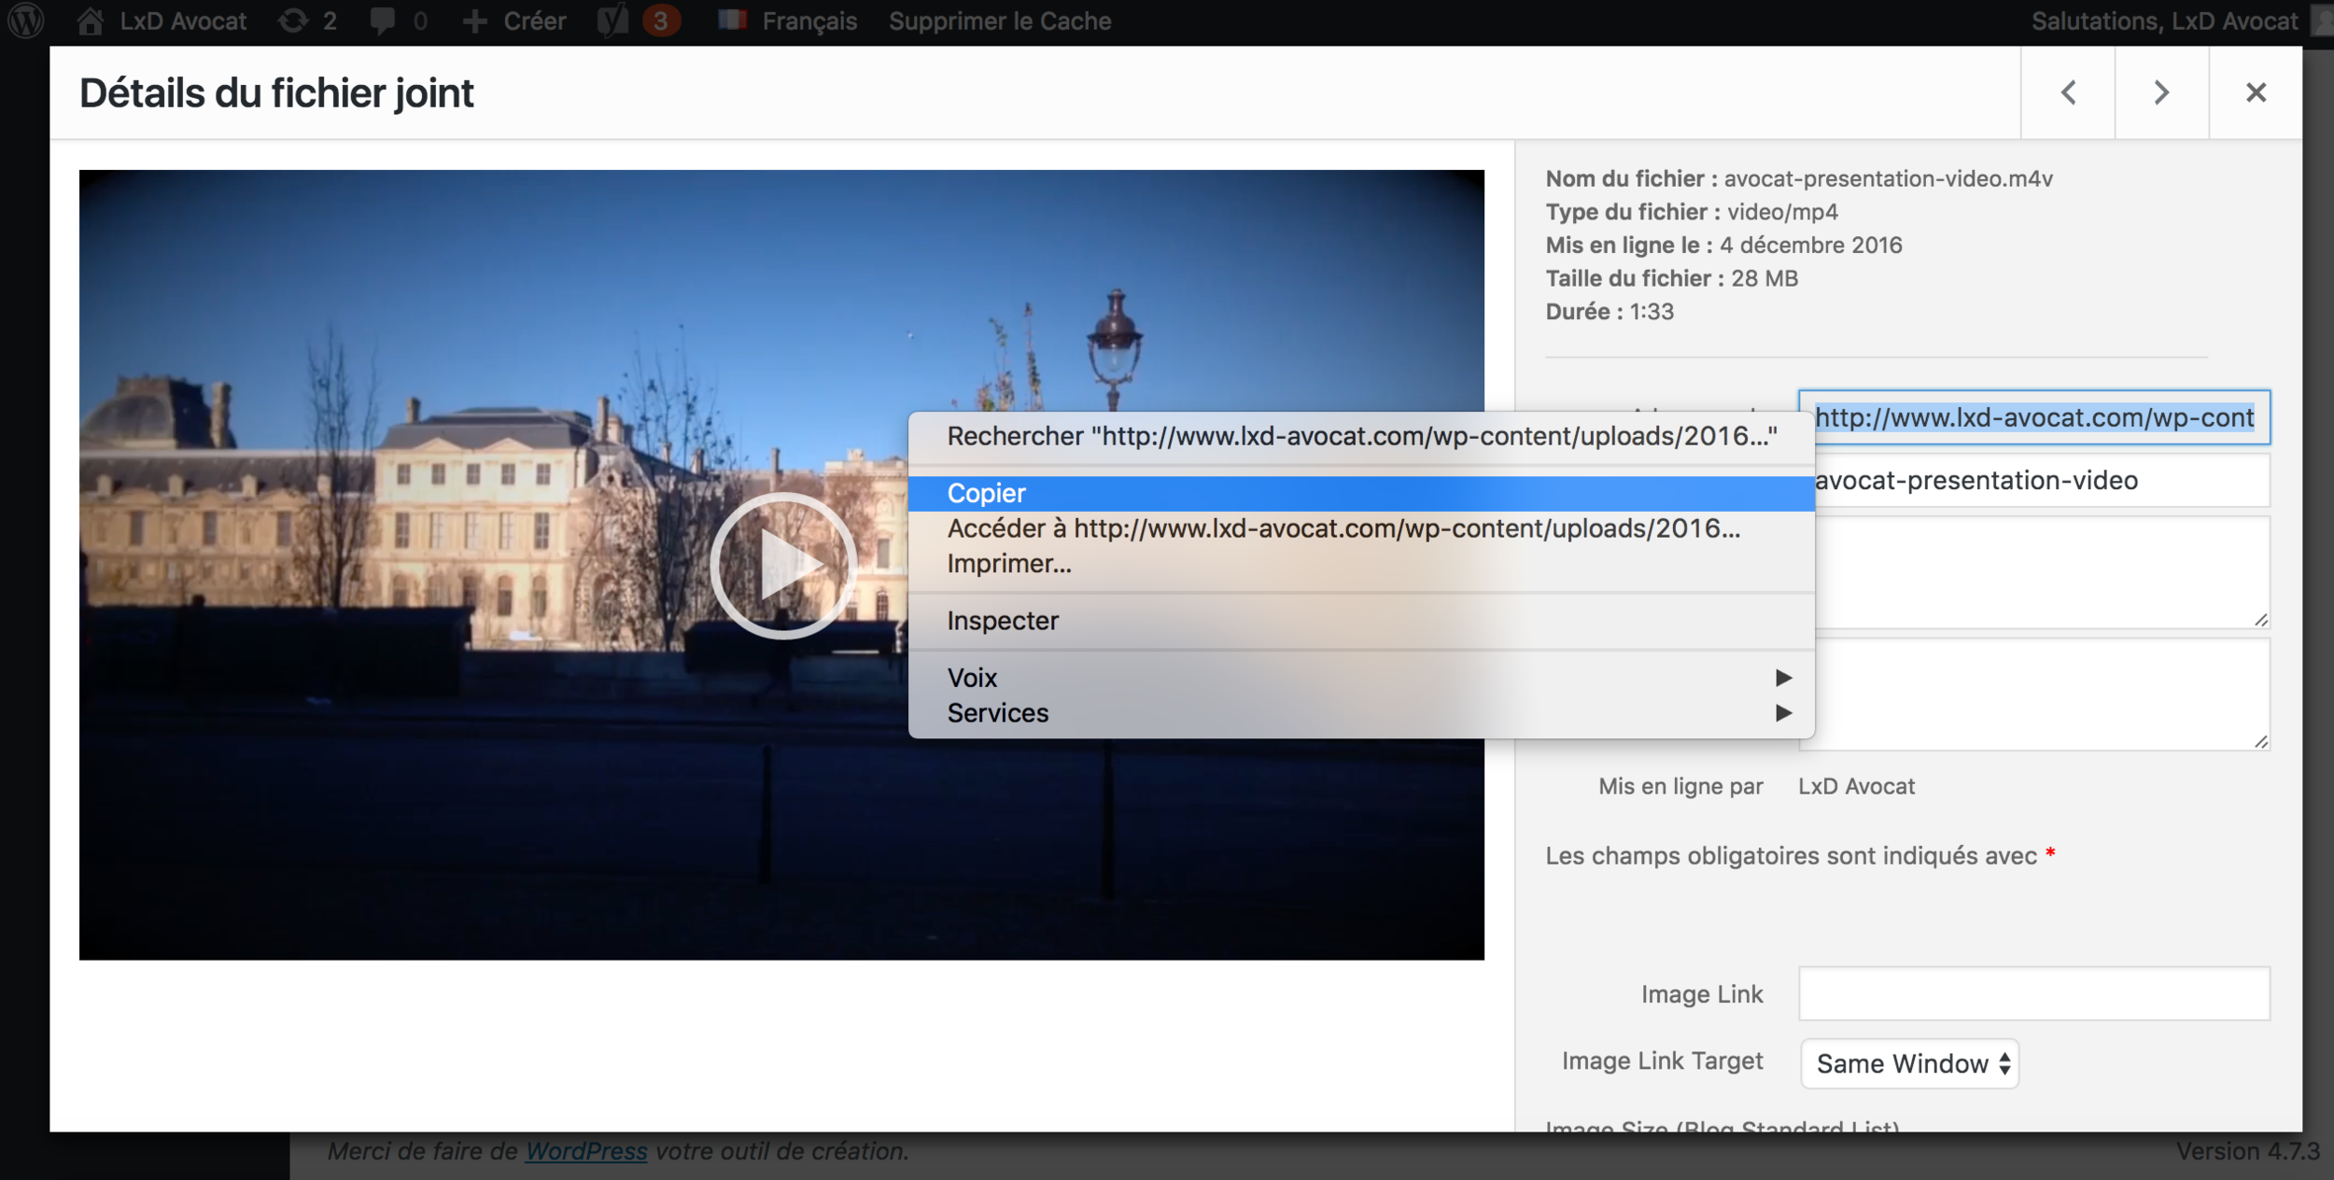Select Inspecter from context menu
Screen dimensions: 2334x1180
pos(1003,621)
